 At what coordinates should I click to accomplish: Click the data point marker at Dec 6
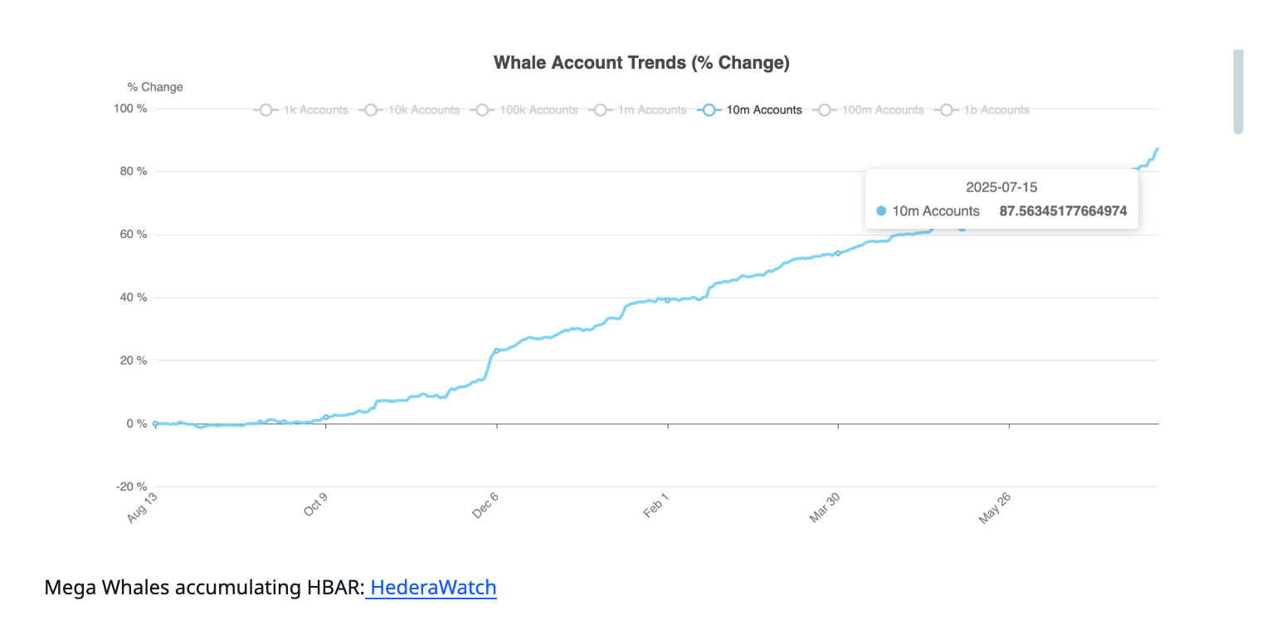497,351
